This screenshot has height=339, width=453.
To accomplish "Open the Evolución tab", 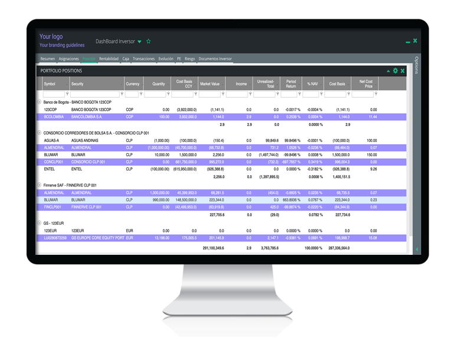I will click(x=166, y=59).
